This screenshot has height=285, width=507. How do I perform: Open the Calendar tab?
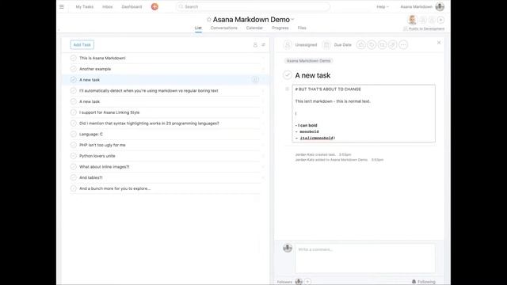pyautogui.click(x=254, y=28)
